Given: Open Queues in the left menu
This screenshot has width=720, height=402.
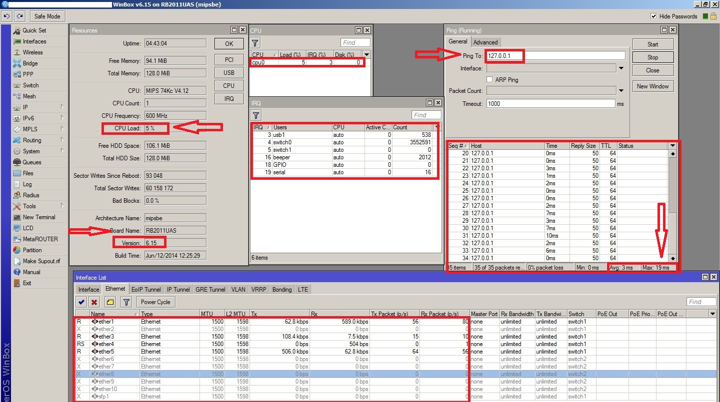Looking at the screenshot, I should [32, 162].
